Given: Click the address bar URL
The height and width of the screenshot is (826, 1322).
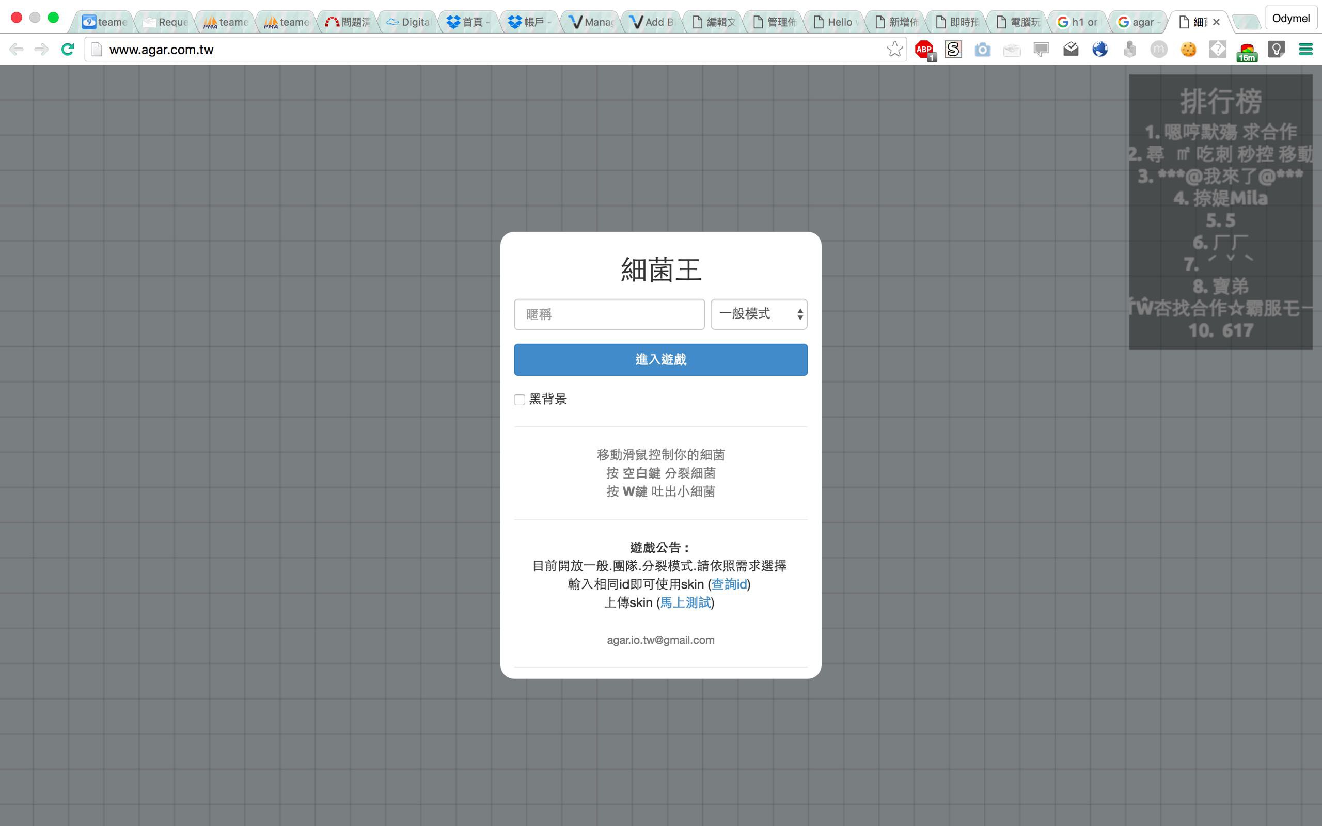Looking at the screenshot, I should tap(161, 50).
